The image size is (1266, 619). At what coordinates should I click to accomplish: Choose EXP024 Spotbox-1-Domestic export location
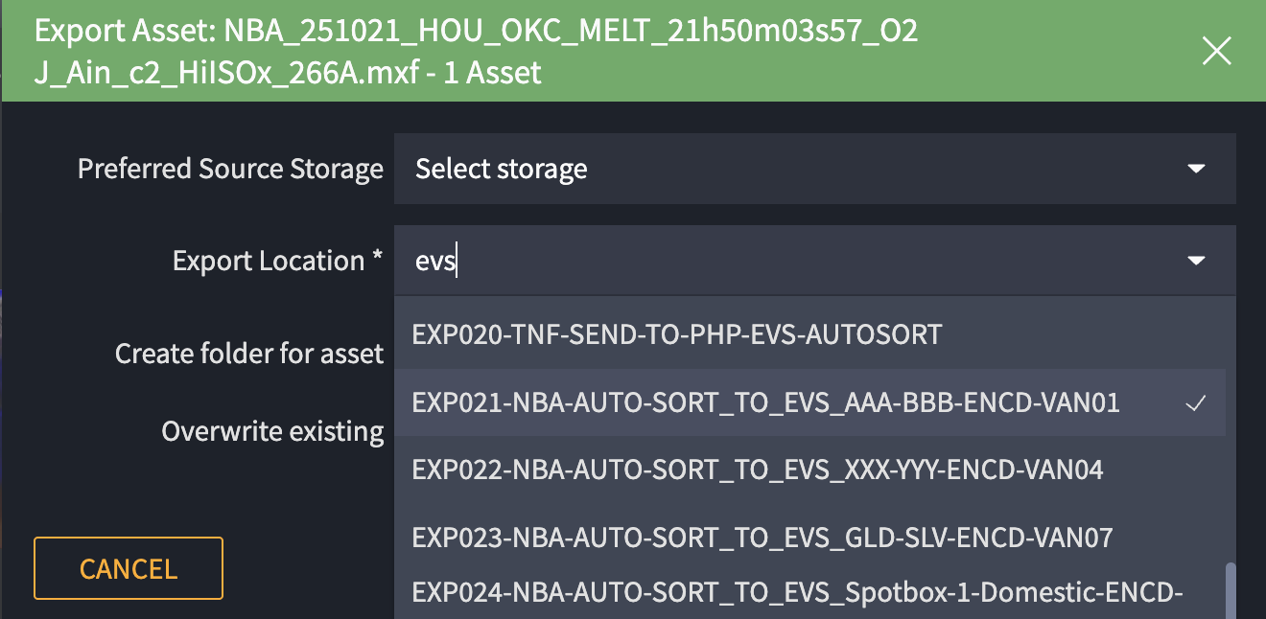(x=796, y=592)
